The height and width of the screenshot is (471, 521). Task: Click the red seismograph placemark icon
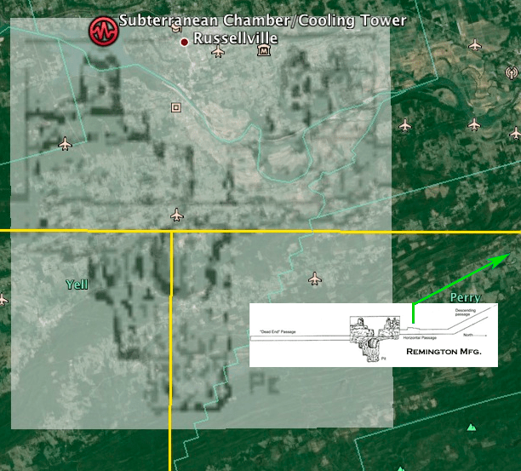[x=103, y=32]
